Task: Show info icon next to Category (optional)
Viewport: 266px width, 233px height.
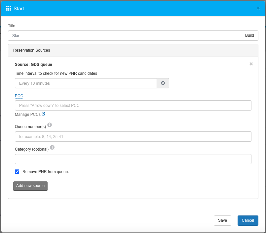Action: 52,148
